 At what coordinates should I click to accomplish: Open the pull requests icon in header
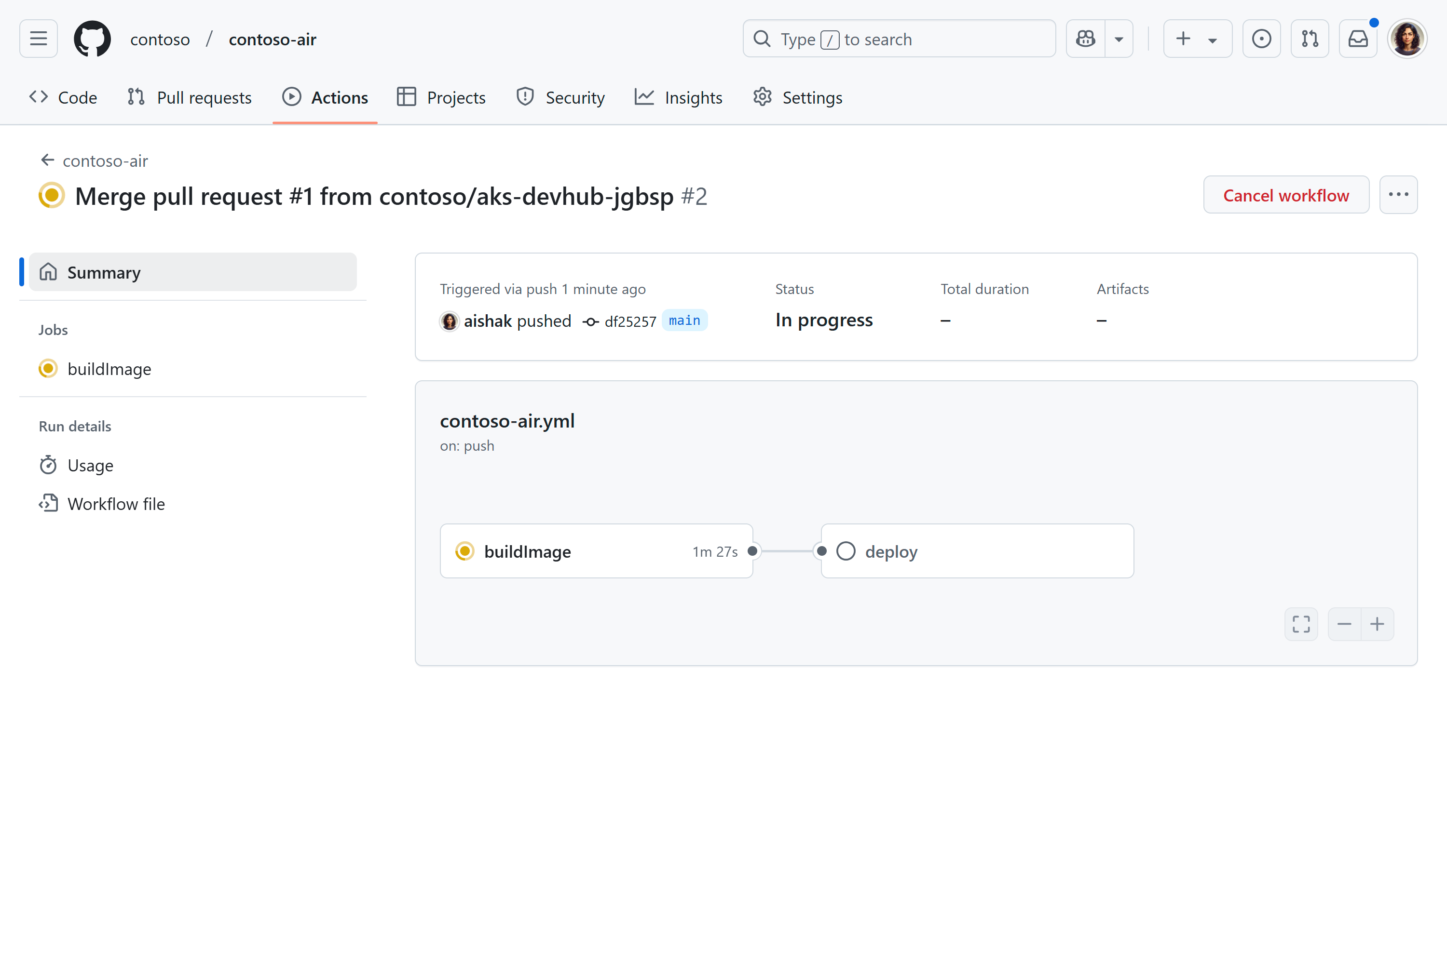[x=1310, y=39]
